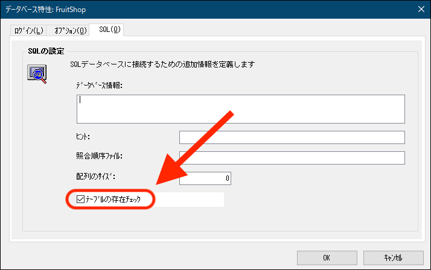Click the title bar text データベース特性: FruitShop
The image size is (431, 270).
48,8
